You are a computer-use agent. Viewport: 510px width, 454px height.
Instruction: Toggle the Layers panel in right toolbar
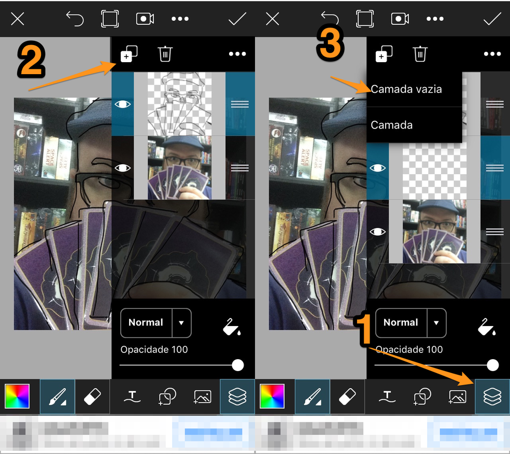492,396
